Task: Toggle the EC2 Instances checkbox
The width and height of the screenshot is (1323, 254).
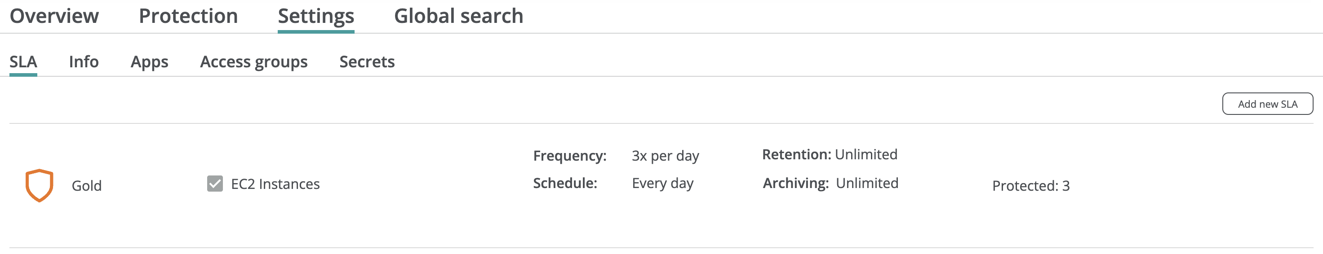Action: click(x=215, y=184)
